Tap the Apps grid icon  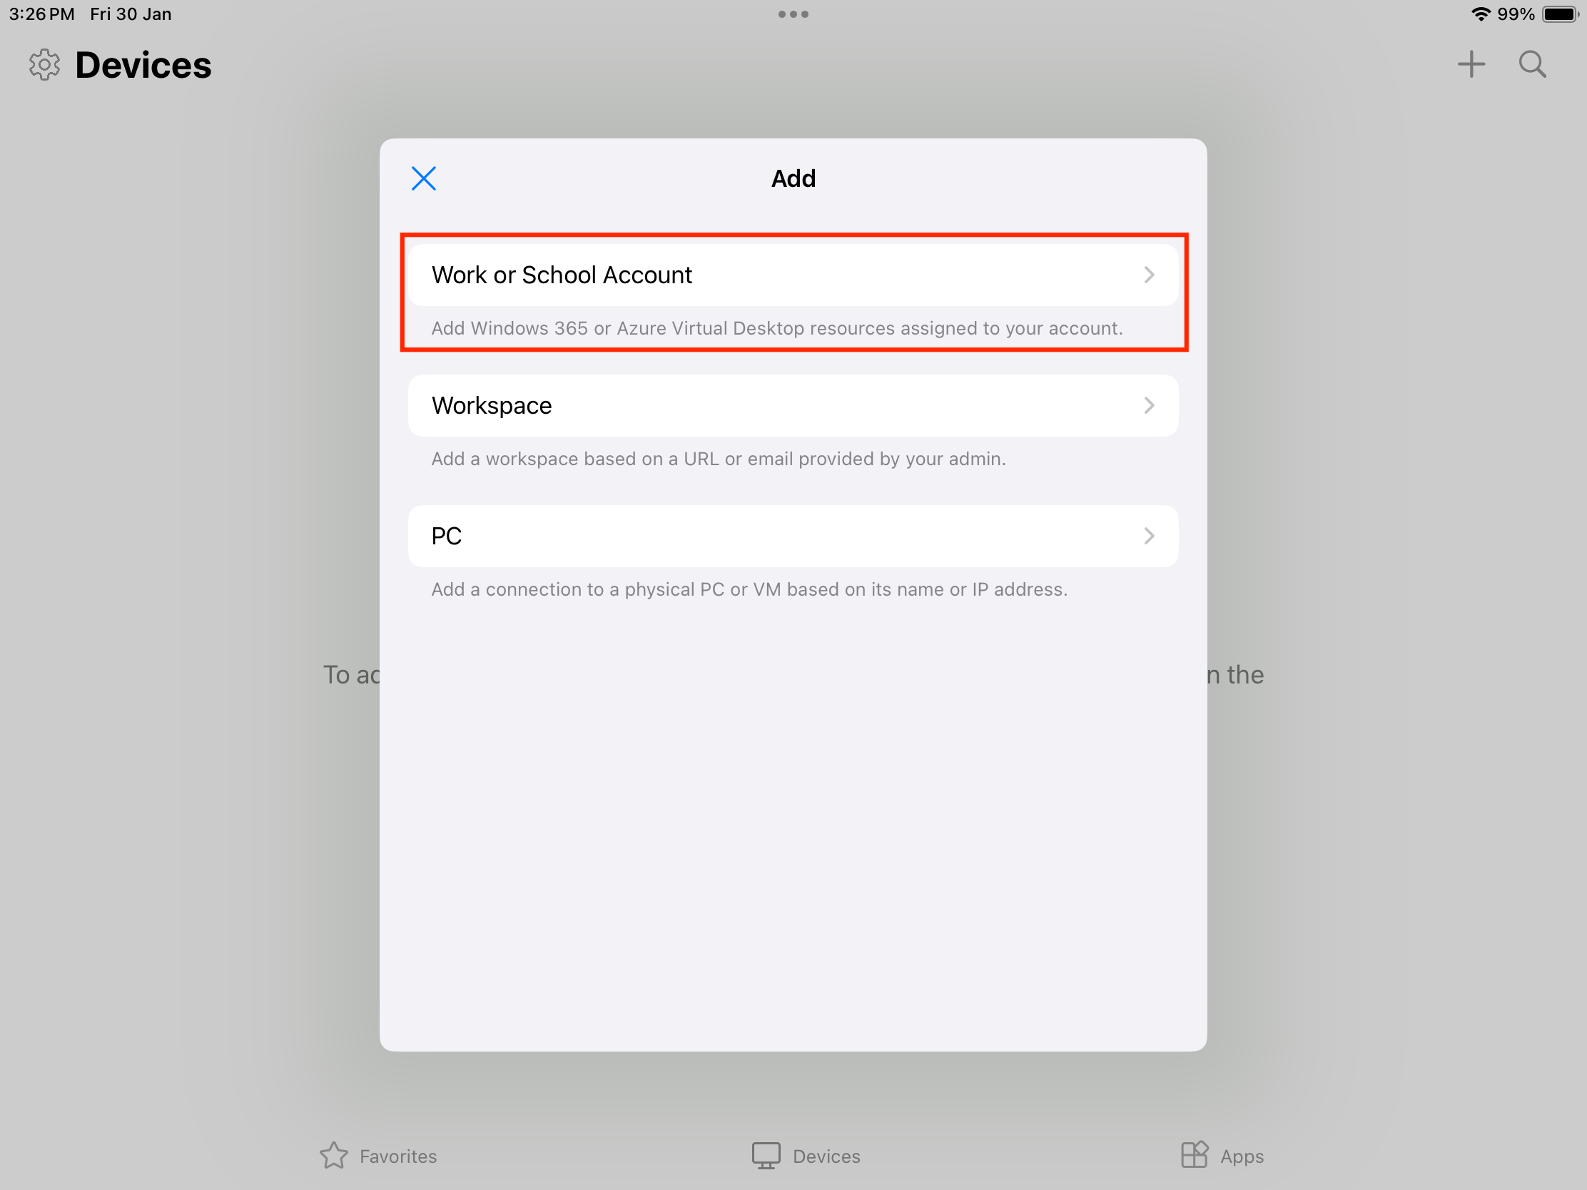click(1194, 1155)
